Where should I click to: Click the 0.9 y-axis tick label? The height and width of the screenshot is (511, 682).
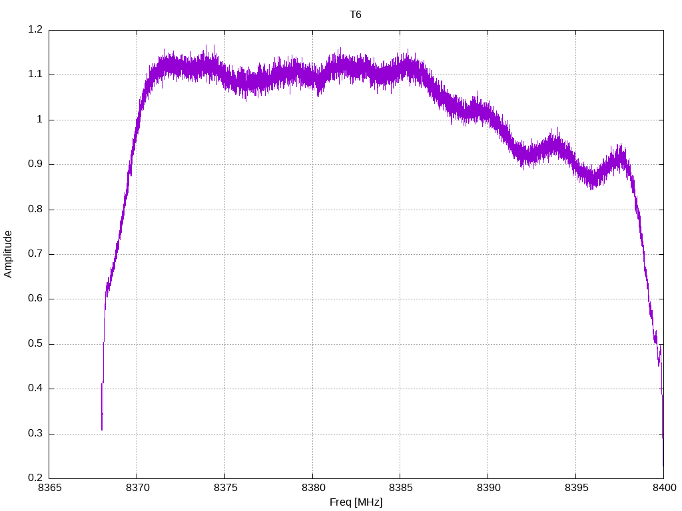[35, 164]
